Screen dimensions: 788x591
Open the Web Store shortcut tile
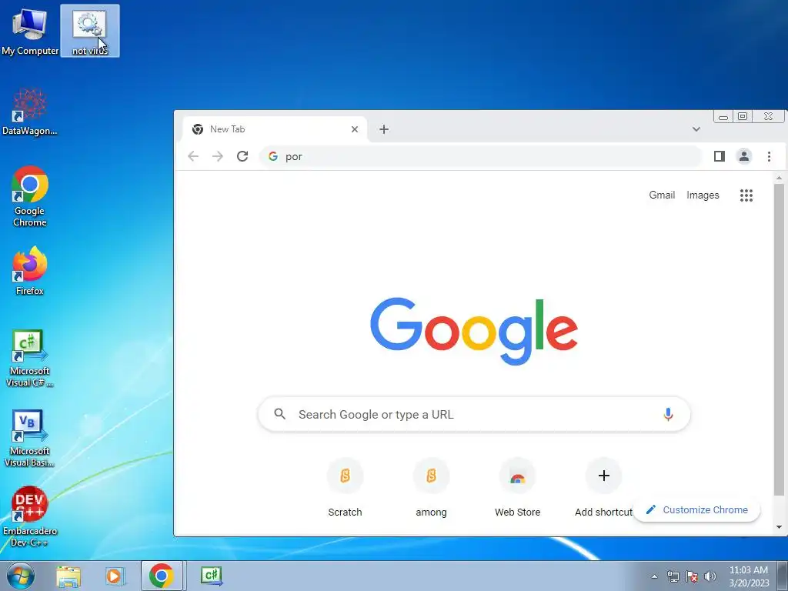tap(517, 487)
